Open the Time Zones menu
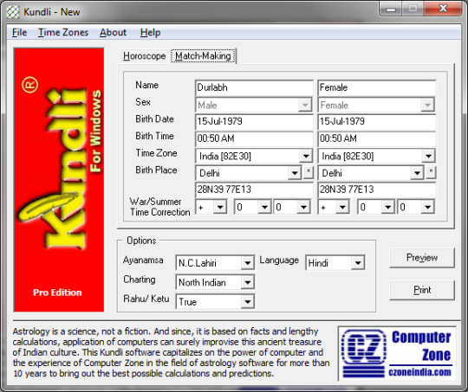 pos(63,32)
